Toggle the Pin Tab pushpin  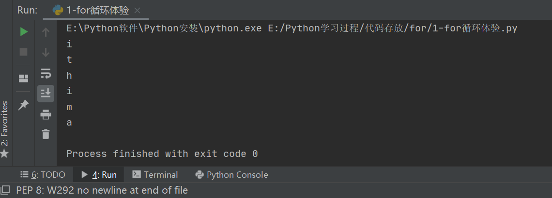(23, 105)
